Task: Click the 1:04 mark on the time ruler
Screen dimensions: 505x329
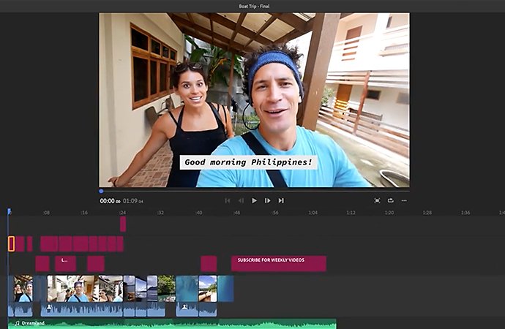Action: click(313, 213)
